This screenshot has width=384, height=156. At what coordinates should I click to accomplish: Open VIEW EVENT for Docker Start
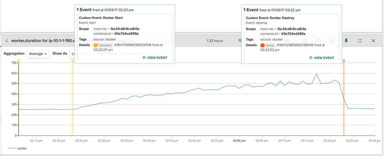click(155, 58)
